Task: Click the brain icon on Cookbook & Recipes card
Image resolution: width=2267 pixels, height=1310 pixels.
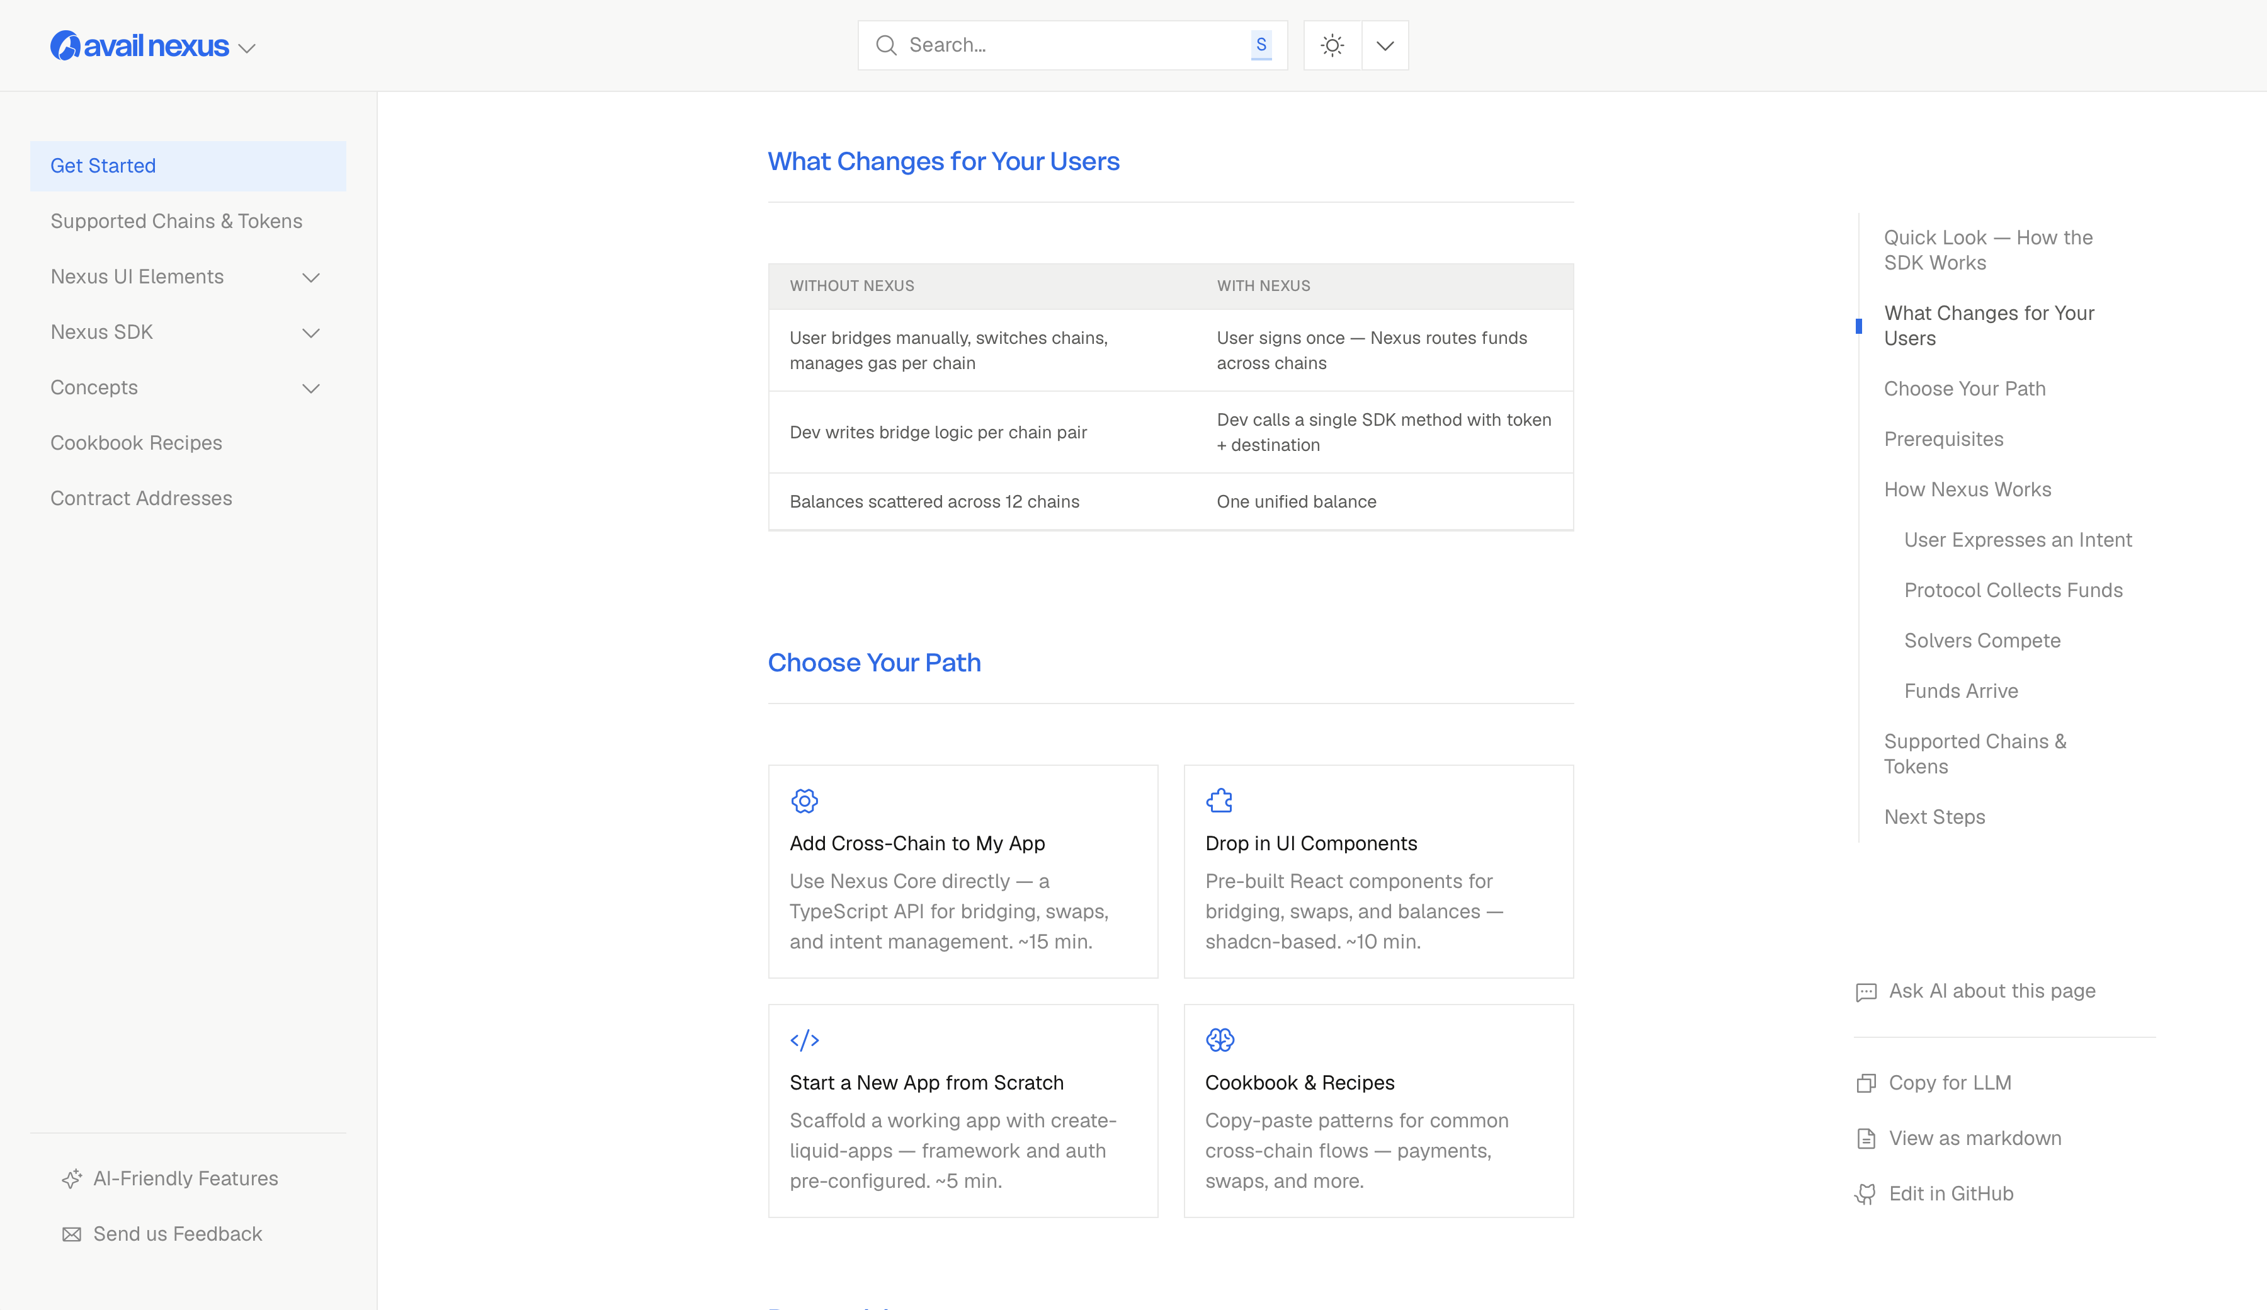Action: click(x=1220, y=1040)
